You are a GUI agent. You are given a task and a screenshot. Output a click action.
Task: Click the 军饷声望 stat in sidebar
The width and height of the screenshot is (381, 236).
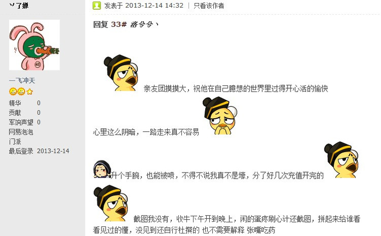[21, 122]
